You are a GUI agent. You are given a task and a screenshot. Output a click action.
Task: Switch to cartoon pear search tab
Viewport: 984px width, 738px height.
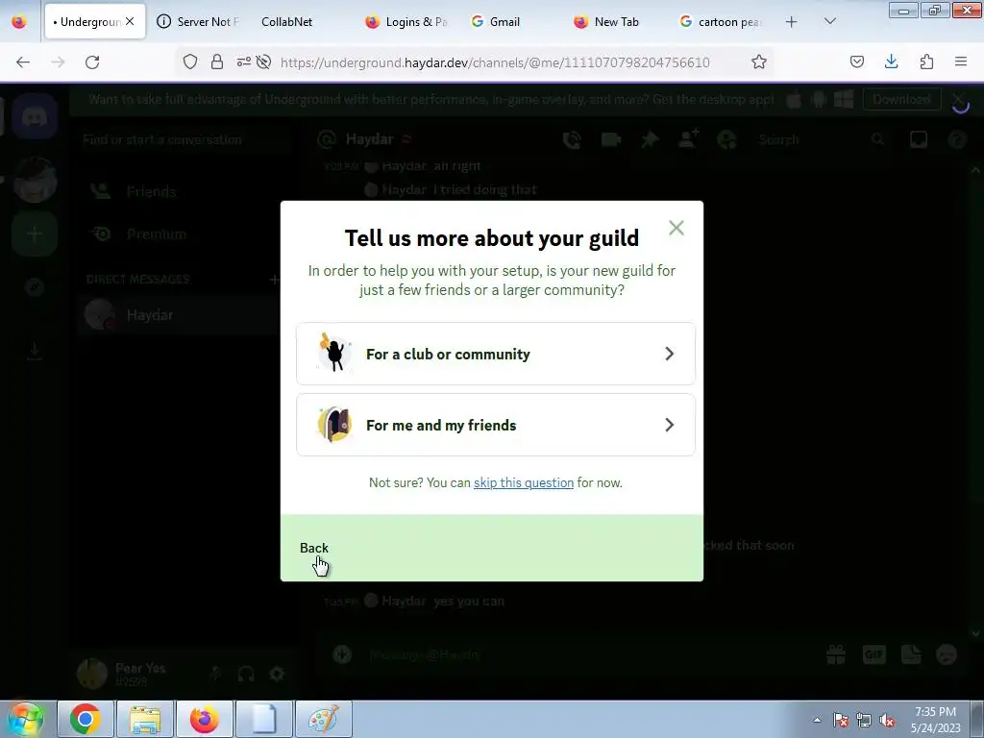(x=721, y=22)
